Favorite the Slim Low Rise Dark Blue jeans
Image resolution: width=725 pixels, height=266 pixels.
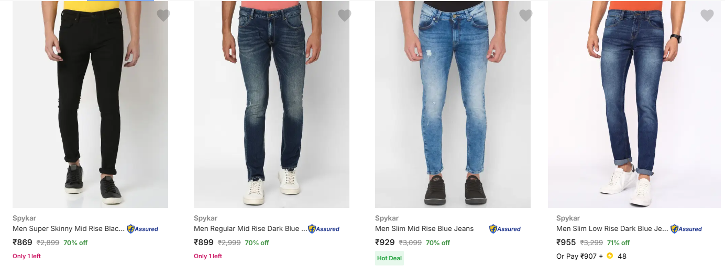(707, 16)
